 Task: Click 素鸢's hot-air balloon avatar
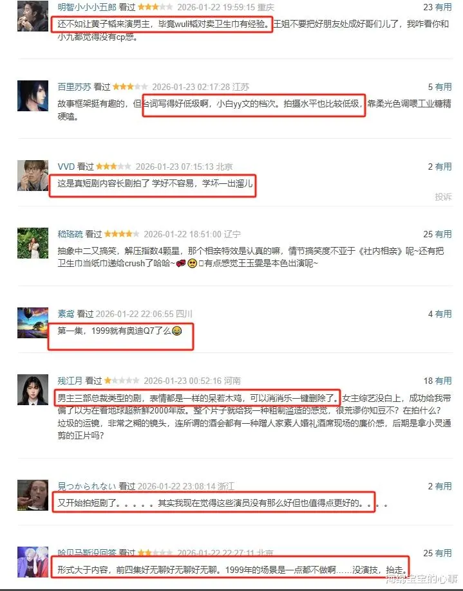click(33, 323)
